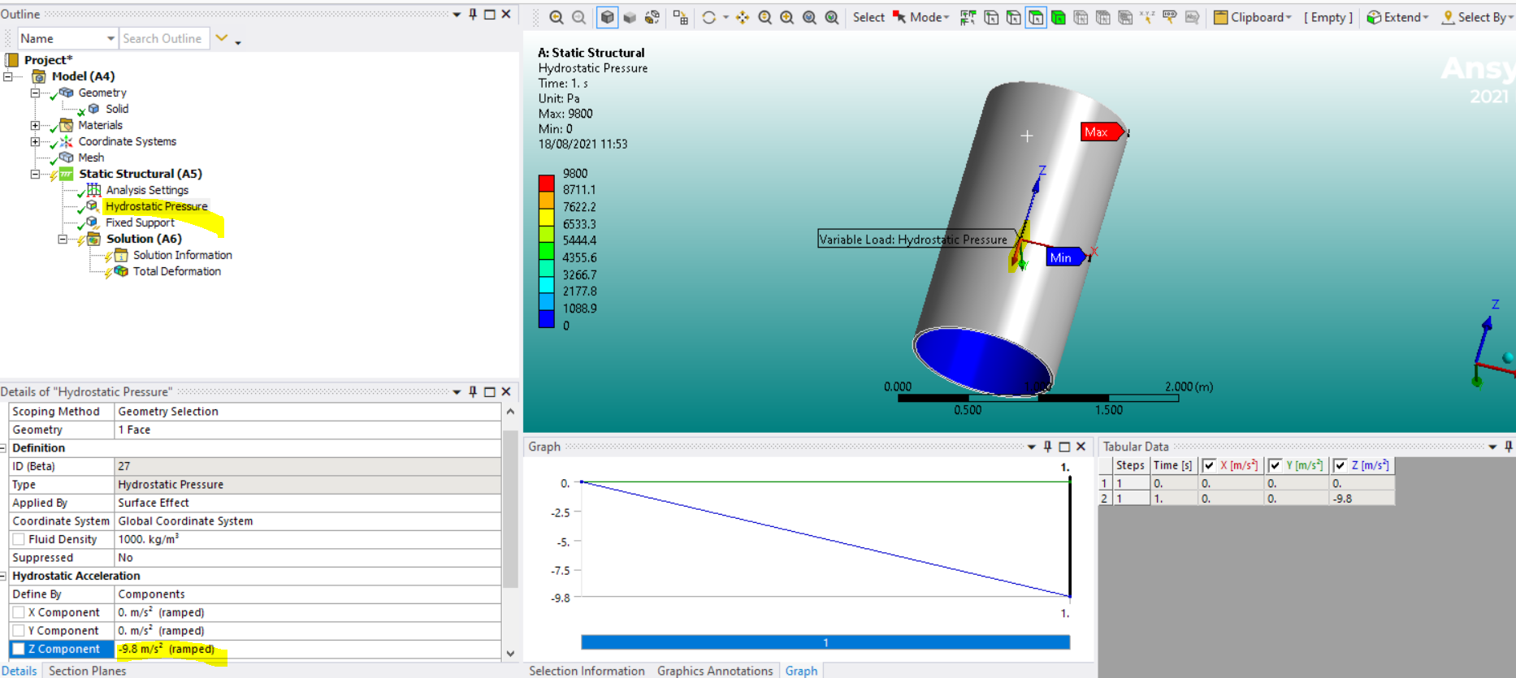
Task: Uncheck the Y [m/s²] column checkbox
Action: pos(1275,465)
